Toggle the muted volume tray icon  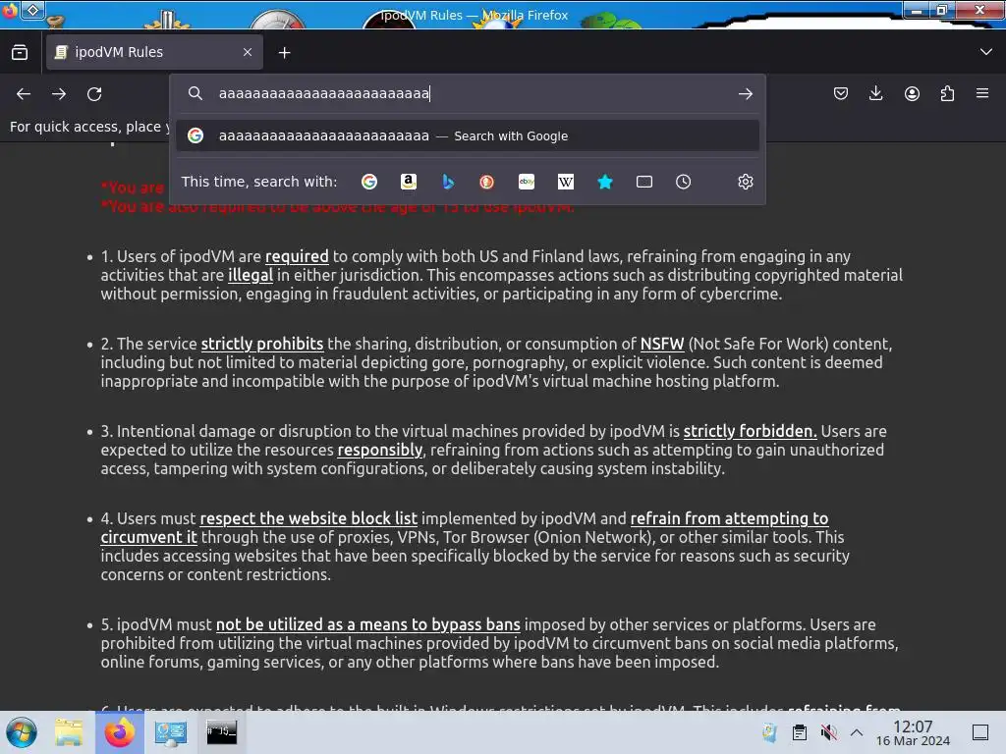(x=828, y=732)
